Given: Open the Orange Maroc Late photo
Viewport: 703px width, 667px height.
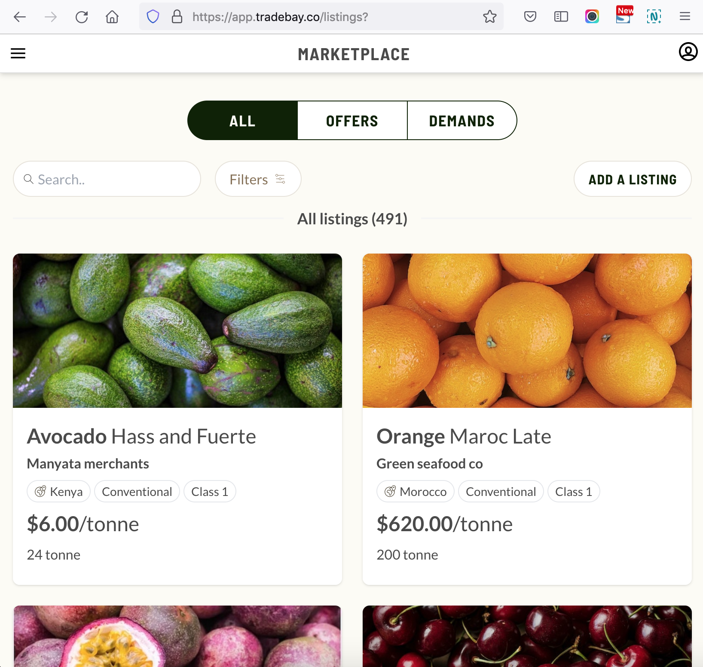Looking at the screenshot, I should [x=527, y=330].
